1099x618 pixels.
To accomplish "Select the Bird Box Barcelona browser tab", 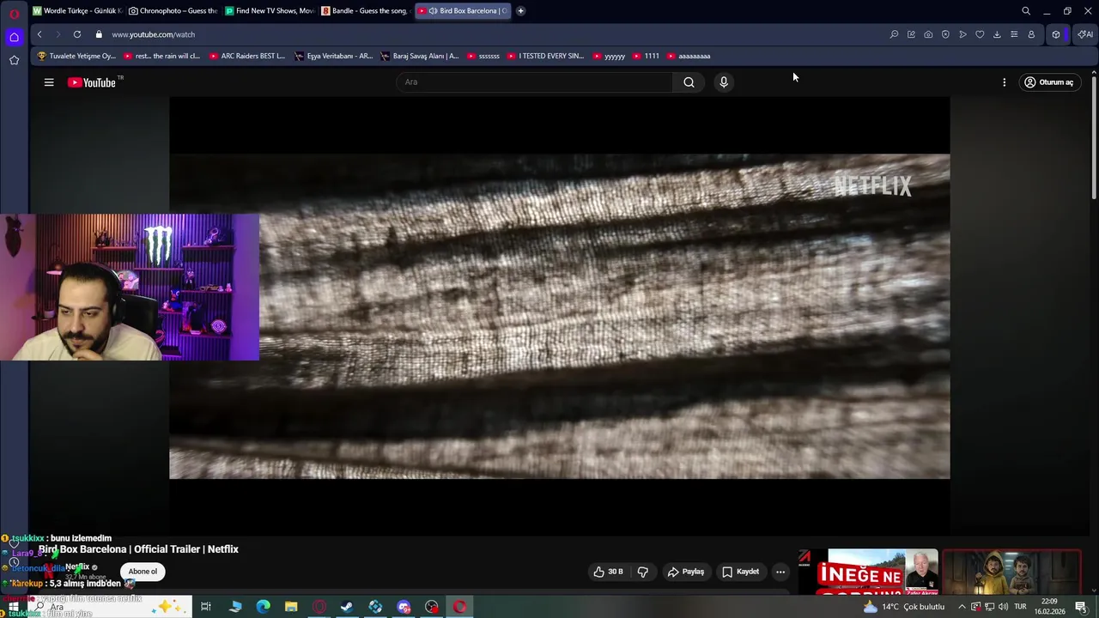I will (x=462, y=11).
